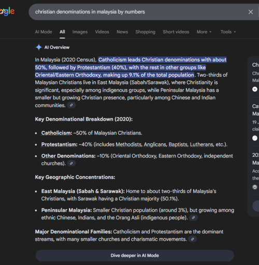The height and width of the screenshot is (265, 259).
Task: Open source link icon after 'communities.'
Action: (71, 105)
